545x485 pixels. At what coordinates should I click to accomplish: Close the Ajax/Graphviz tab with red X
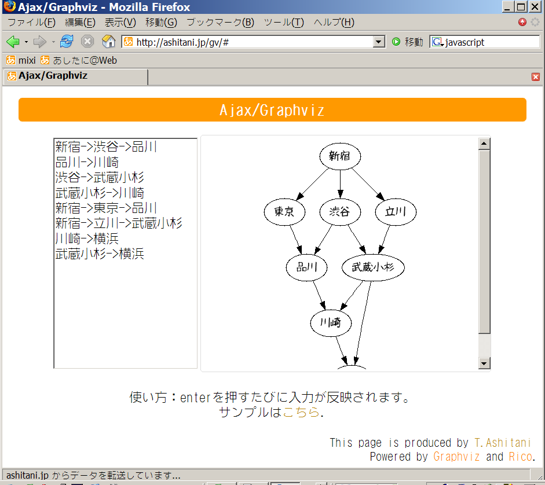tap(536, 77)
